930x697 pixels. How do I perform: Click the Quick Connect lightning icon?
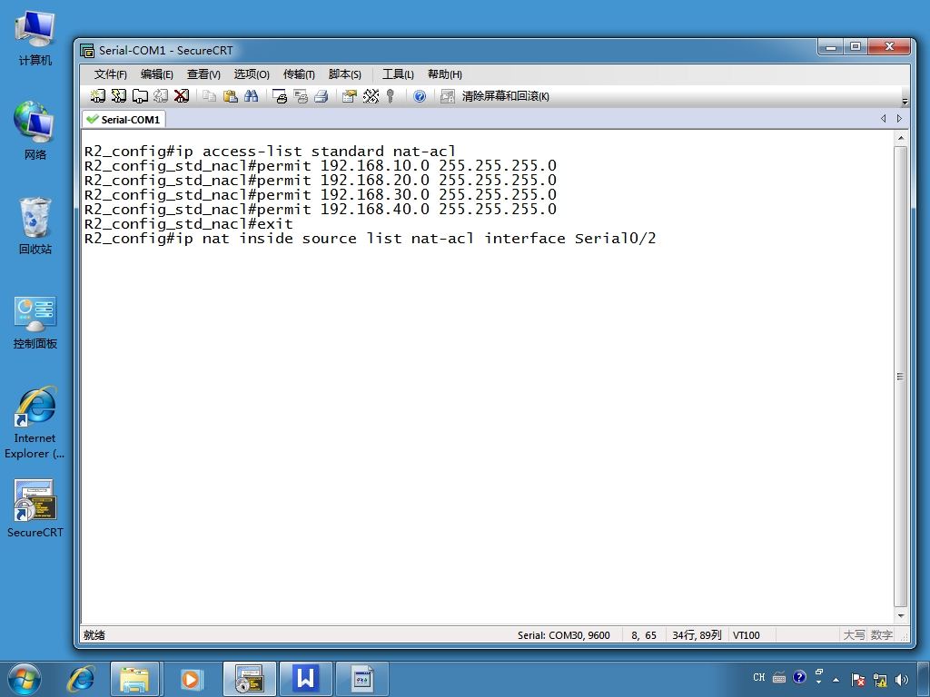pos(119,95)
